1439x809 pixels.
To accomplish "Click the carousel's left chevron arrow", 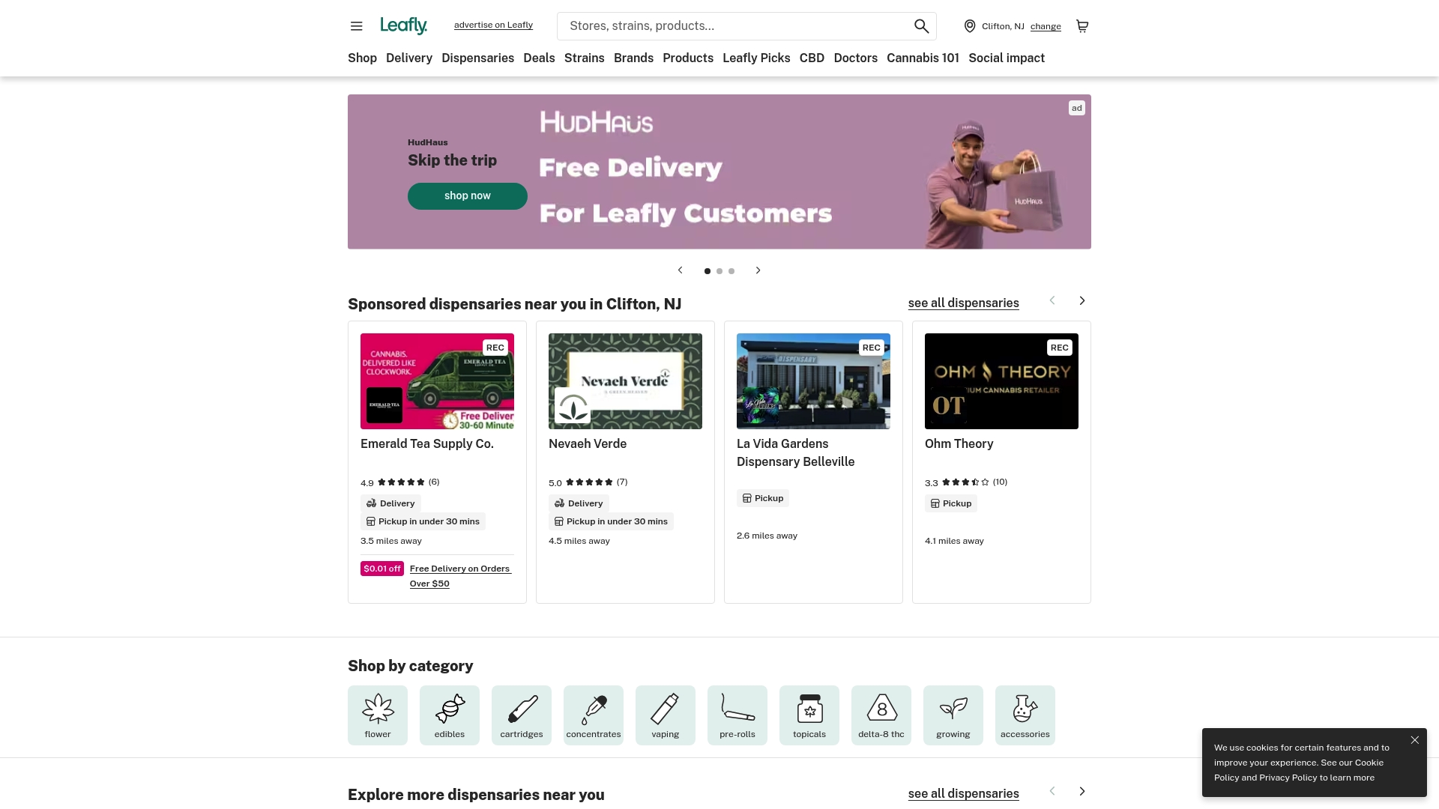I will pyautogui.click(x=680, y=270).
